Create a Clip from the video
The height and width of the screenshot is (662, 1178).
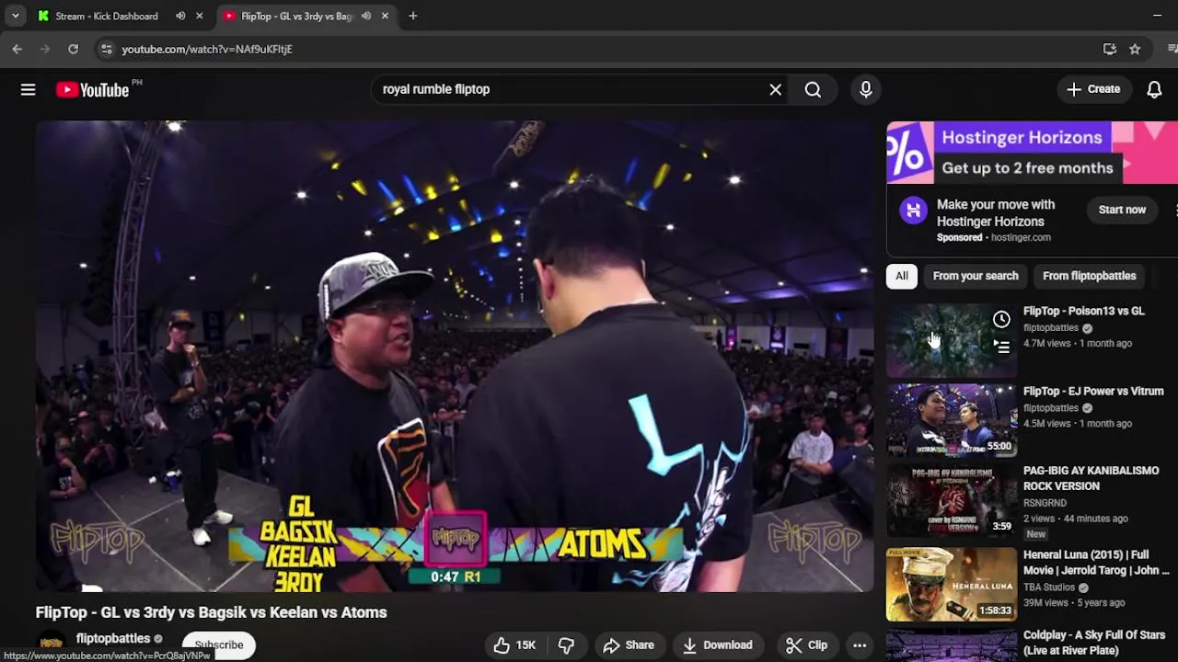[806, 645]
